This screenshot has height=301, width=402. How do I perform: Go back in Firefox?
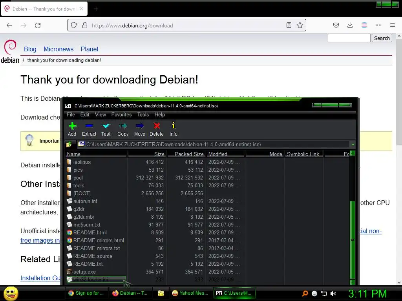pos(9,25)
